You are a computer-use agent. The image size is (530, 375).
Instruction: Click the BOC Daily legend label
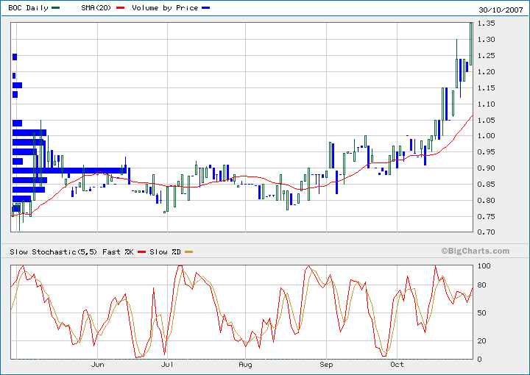[29, 7]
